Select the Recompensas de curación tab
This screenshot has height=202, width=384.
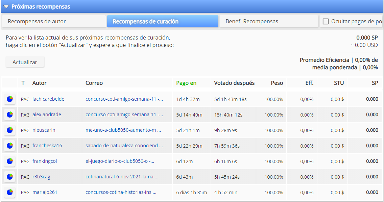pyautogui.click(x=163, y=21)
